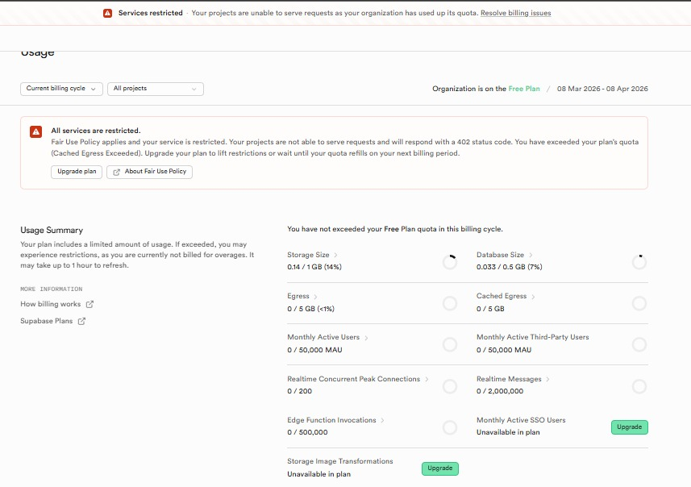Open the All projects dropdown
The height and width of the screenshot is (487, 691).
click(155, 89)
